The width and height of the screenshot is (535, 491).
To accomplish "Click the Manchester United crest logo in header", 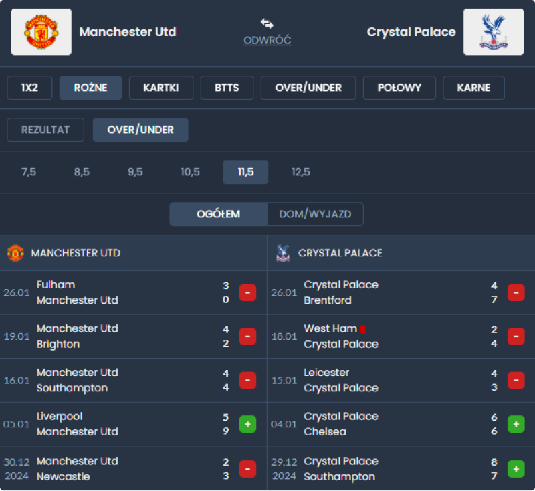I will 41,32.
